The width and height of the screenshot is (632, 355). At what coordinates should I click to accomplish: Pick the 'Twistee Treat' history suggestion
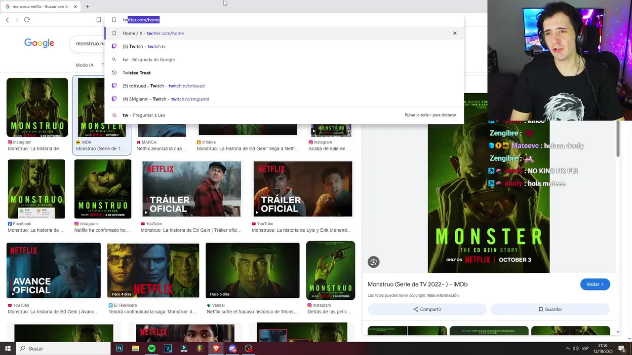pyautogui.click(x=284, y=72)
